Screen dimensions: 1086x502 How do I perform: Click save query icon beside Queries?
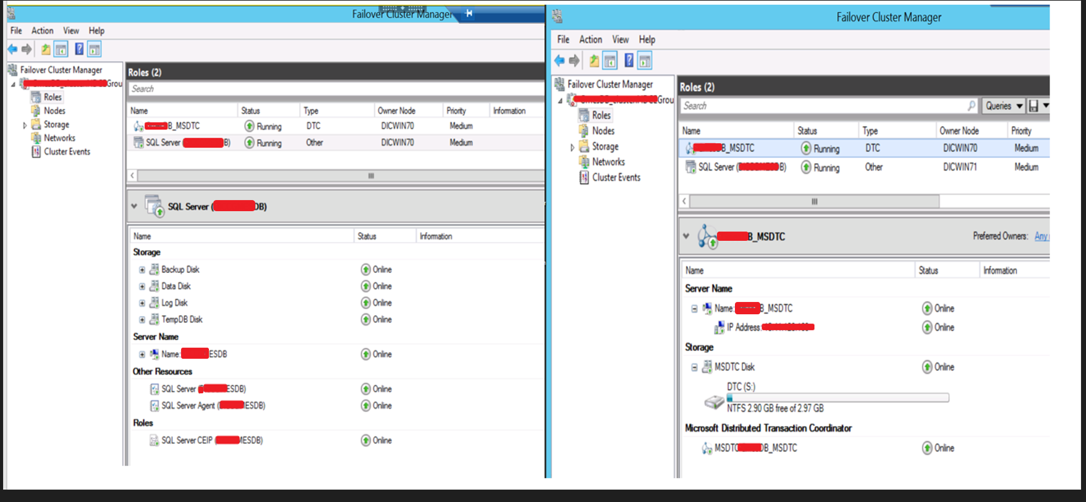1033,106
